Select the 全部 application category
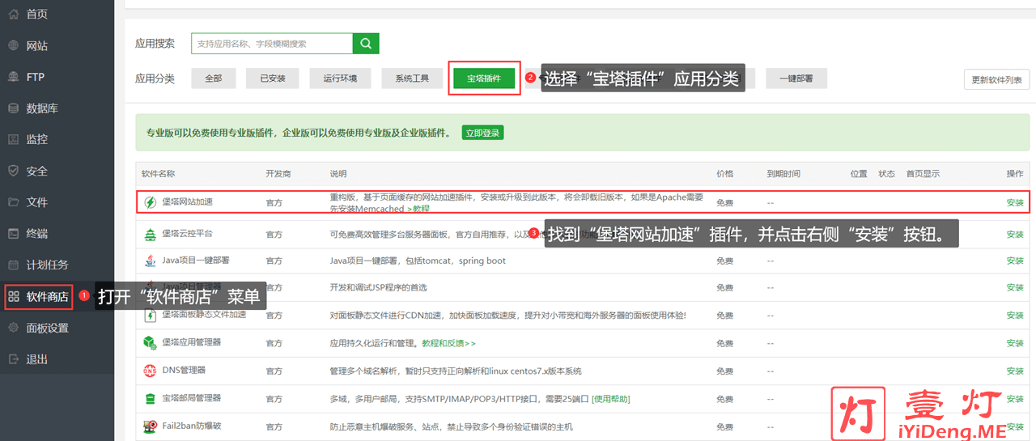1036x441 pixels. pos(214,78)
